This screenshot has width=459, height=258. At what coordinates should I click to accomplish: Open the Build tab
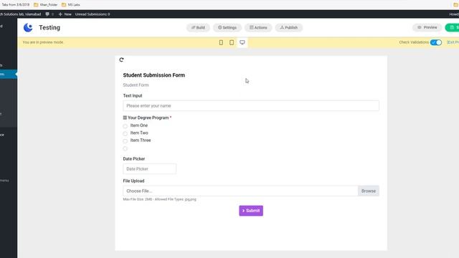(x=198, y=27)
